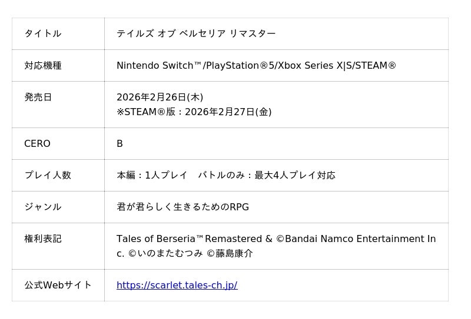Image resolution: width=471 pixels, height=319 pixels.
Task: Click the プレイ人数 row label
Action: [x=47, y=175]
